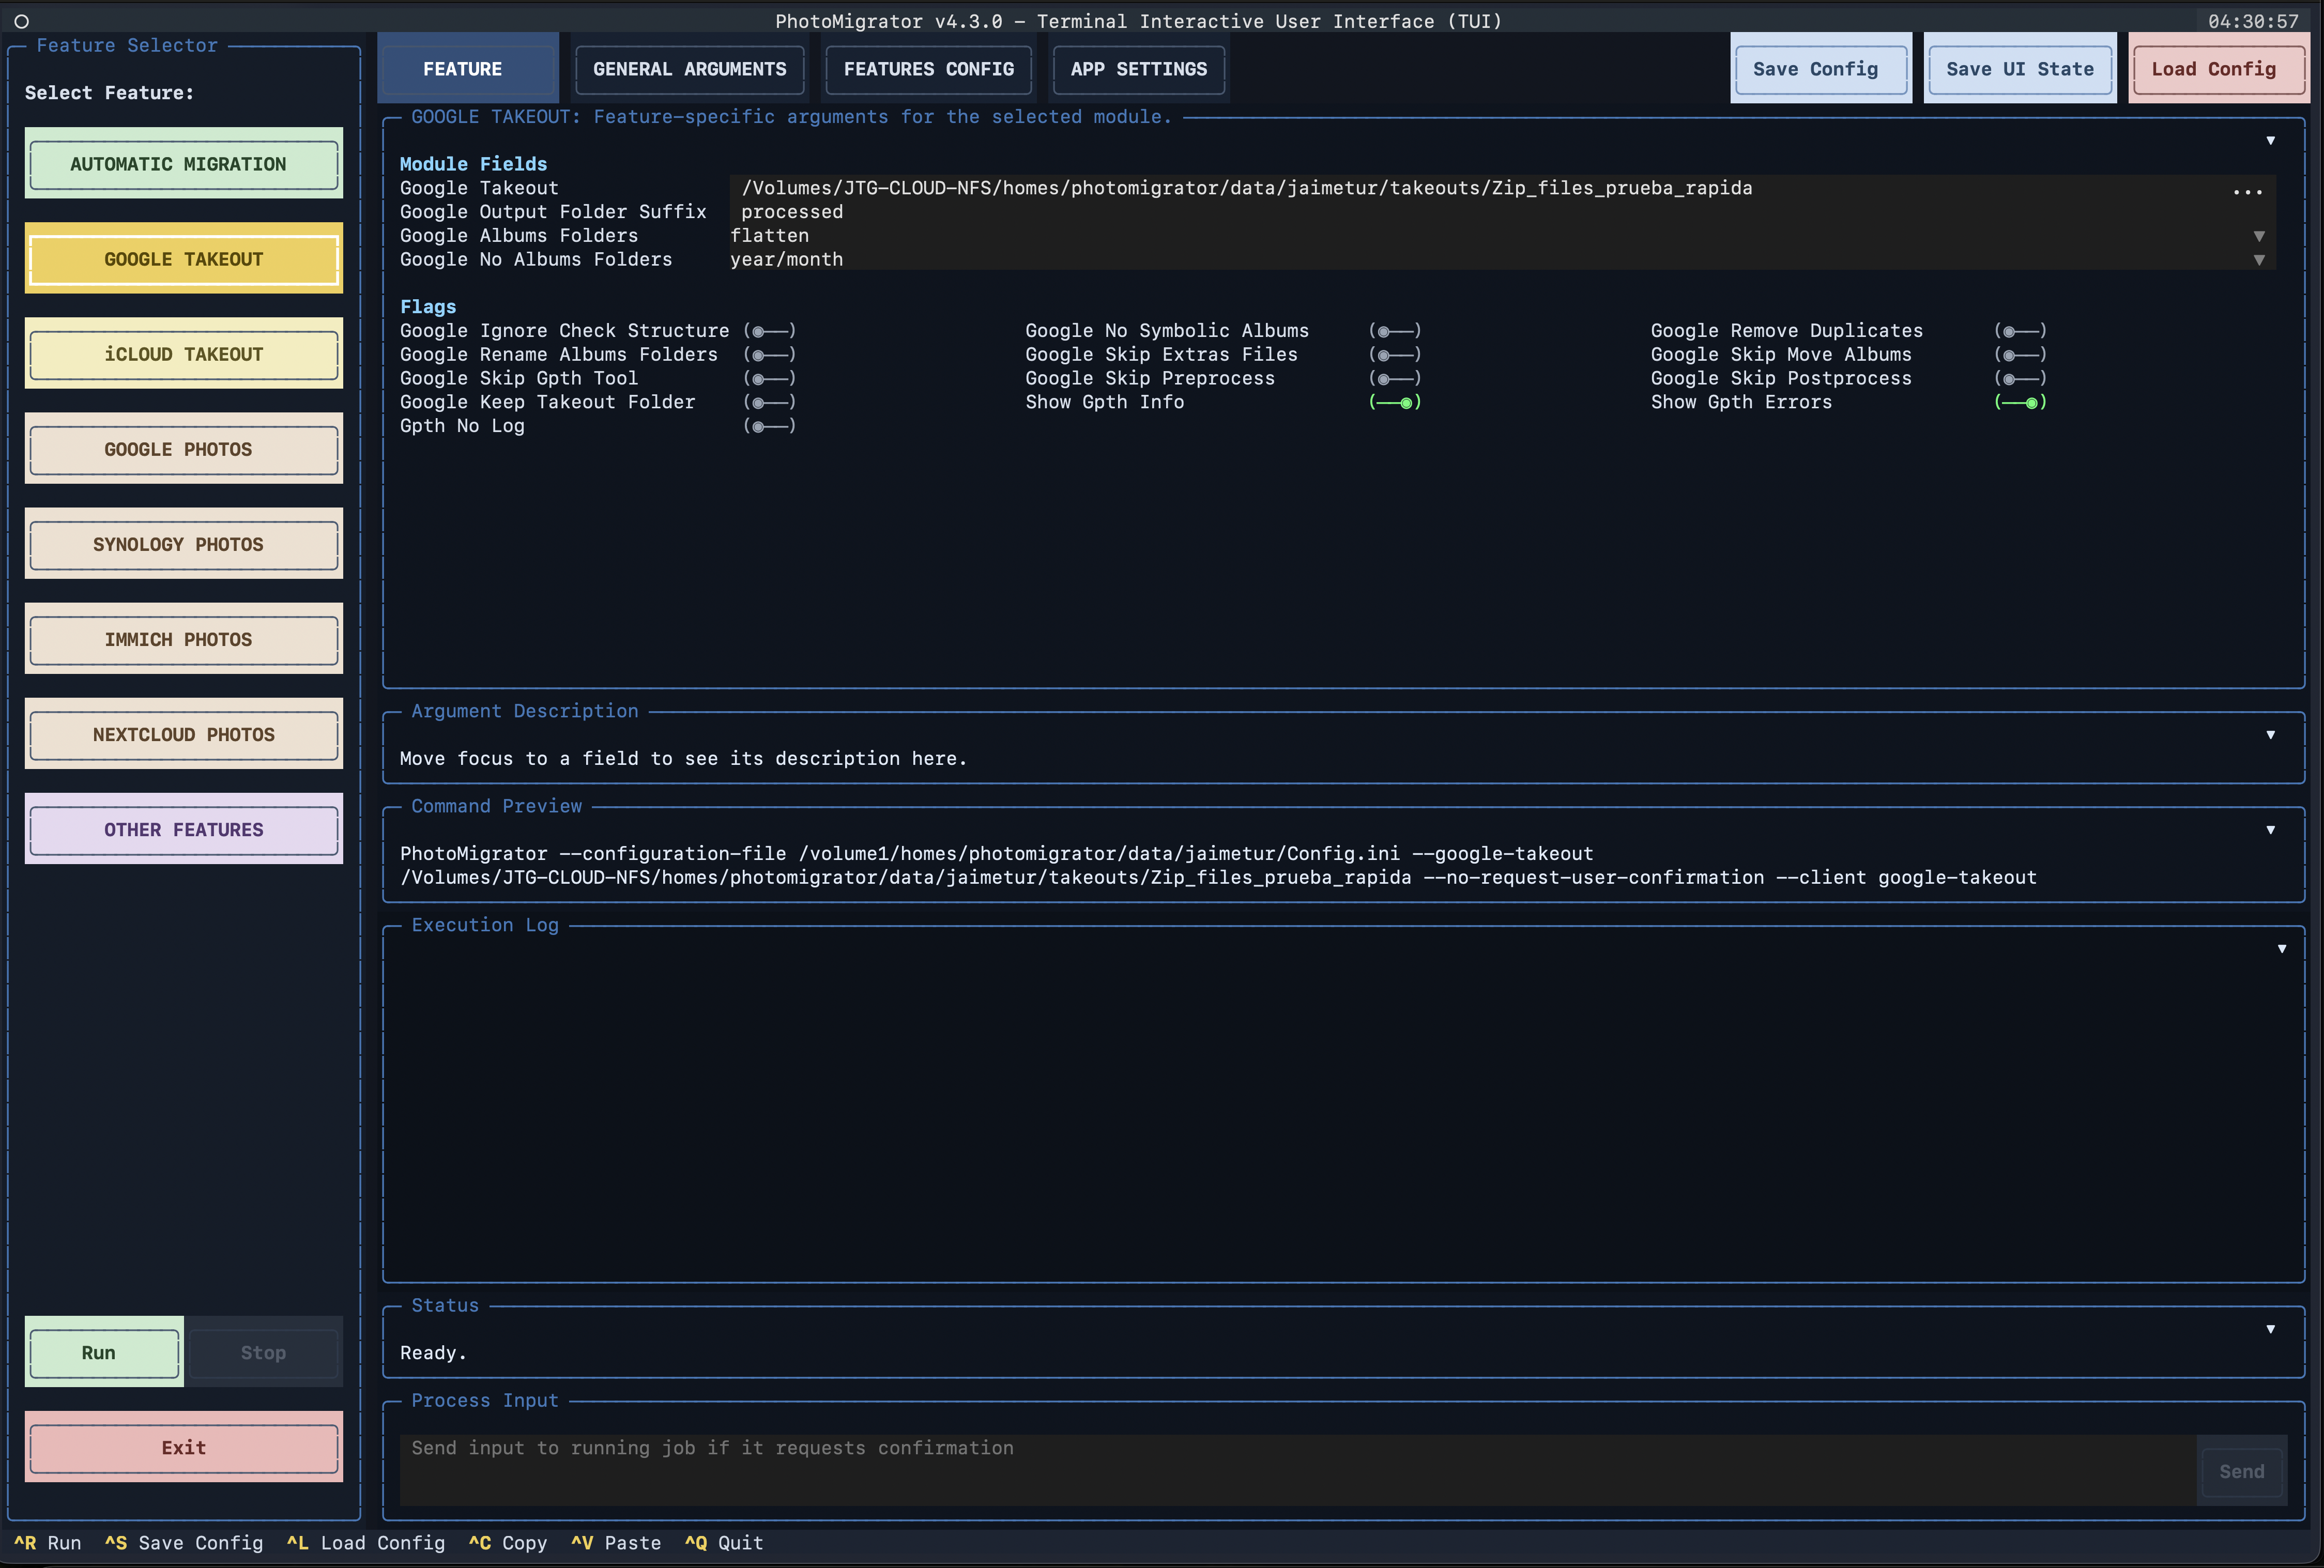Toggle Google Skip Move Albums
Screen dimensions: 2324x1568
[x=2020, y=355]
